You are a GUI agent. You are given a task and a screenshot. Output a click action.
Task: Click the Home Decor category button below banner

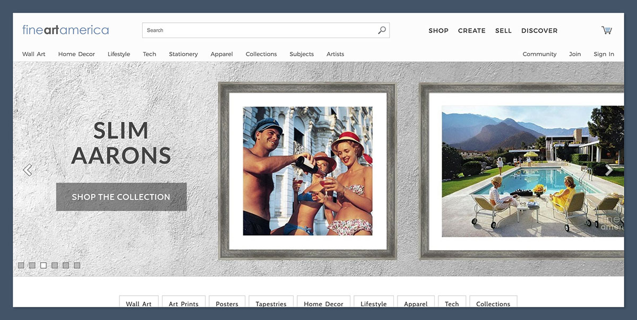click(x=324, y=302)
